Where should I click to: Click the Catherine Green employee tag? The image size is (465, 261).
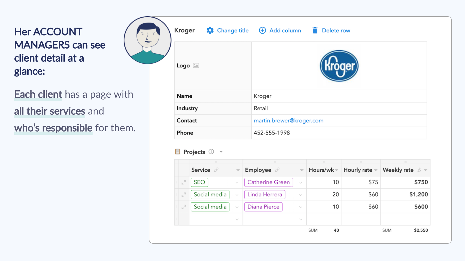click(269, 182)
